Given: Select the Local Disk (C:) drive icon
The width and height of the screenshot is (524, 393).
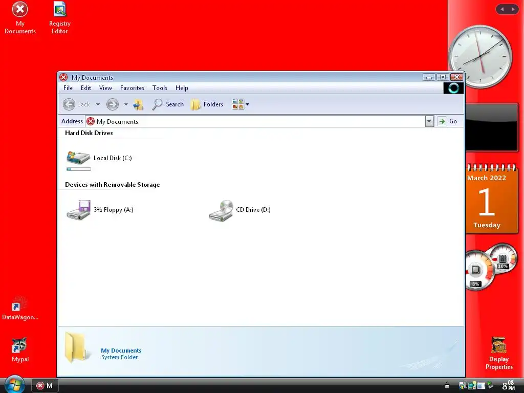Looking at the screenshot, I should tap(78, 158).
